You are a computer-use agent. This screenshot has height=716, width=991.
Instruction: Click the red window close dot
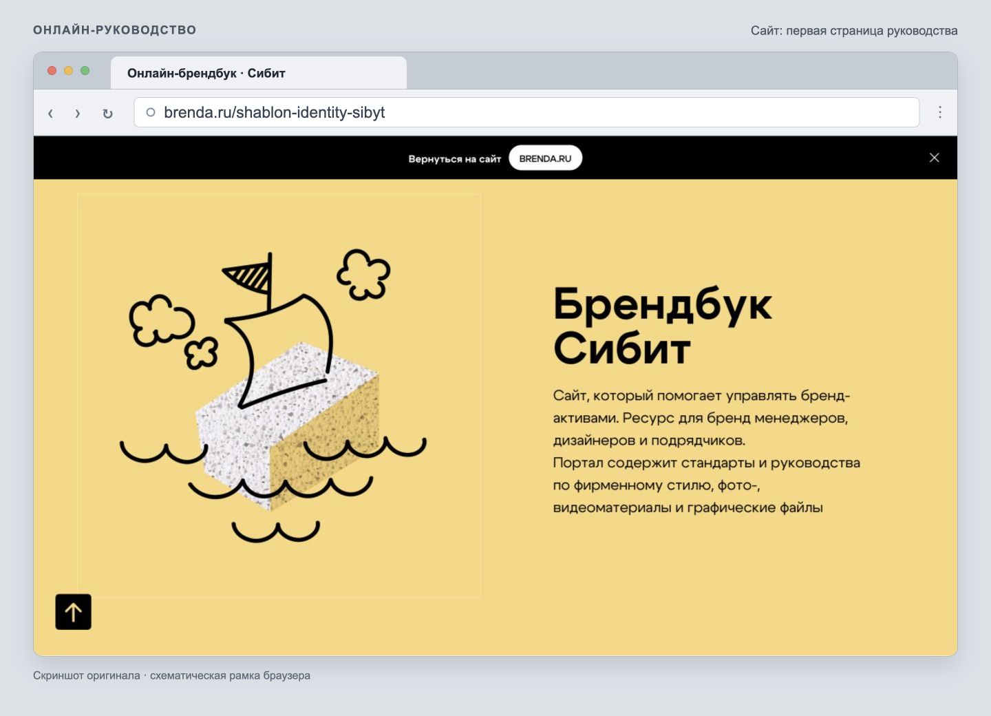click(x=52, y=70)
